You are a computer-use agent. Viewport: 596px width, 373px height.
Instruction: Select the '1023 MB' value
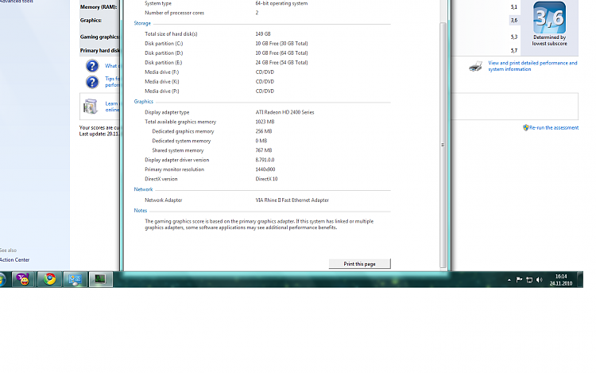coord(265,122)
